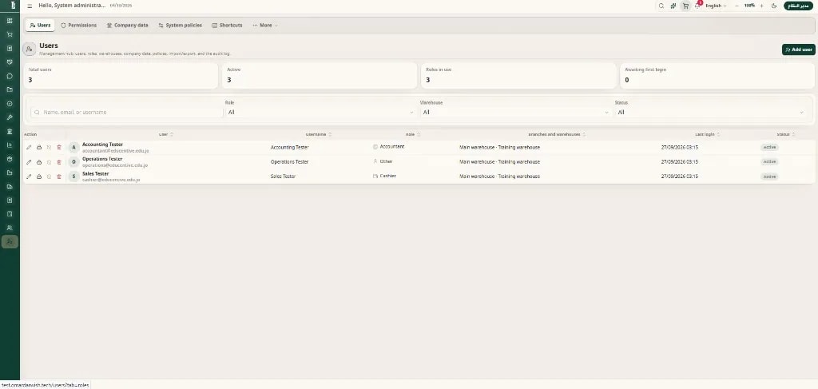Open the System policies tab
The image size is (818, 389).
point(180,25)
